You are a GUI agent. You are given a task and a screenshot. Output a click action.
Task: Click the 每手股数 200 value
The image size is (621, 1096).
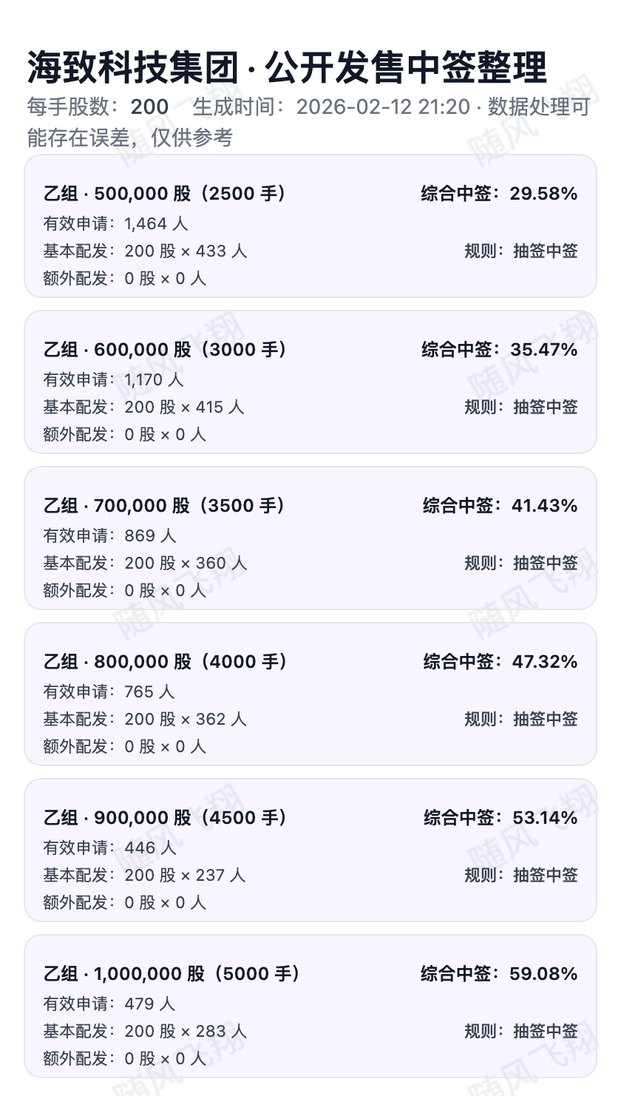(149, 107)
